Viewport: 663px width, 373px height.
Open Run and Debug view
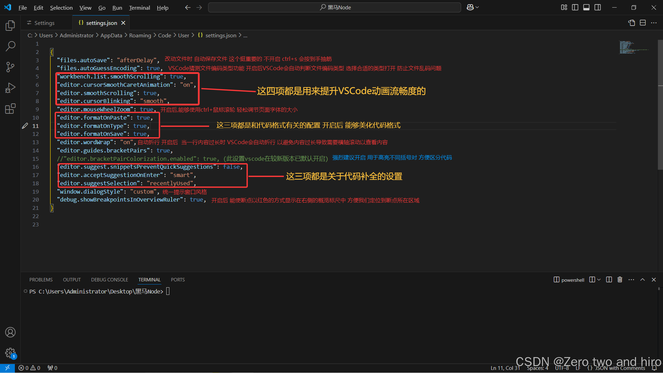(10, 88)
